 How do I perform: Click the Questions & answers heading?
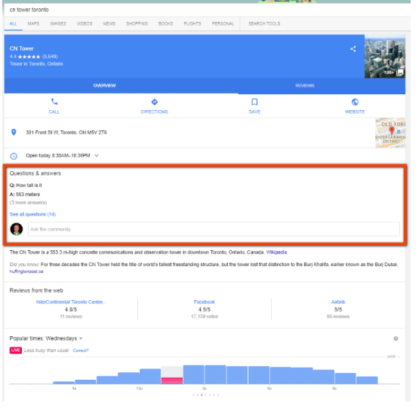click(x=35, y=173)
